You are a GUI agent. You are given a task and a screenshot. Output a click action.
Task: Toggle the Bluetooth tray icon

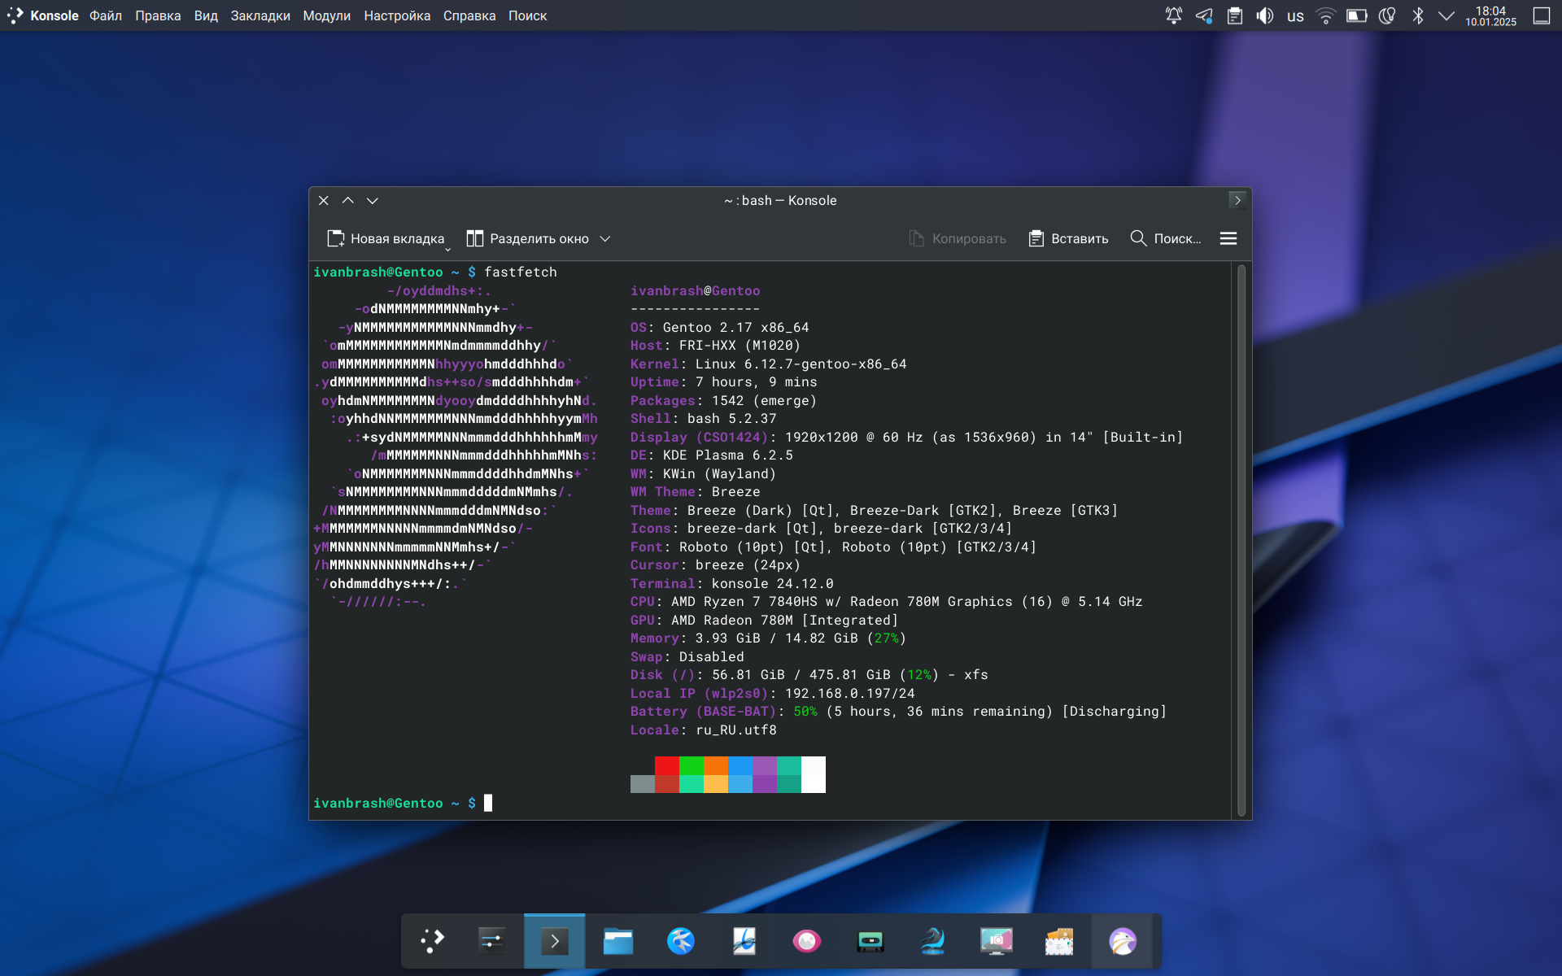pyautogui.click(x=1417, y=15)
